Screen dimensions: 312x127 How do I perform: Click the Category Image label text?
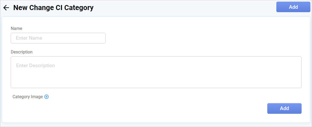[28, 97]
